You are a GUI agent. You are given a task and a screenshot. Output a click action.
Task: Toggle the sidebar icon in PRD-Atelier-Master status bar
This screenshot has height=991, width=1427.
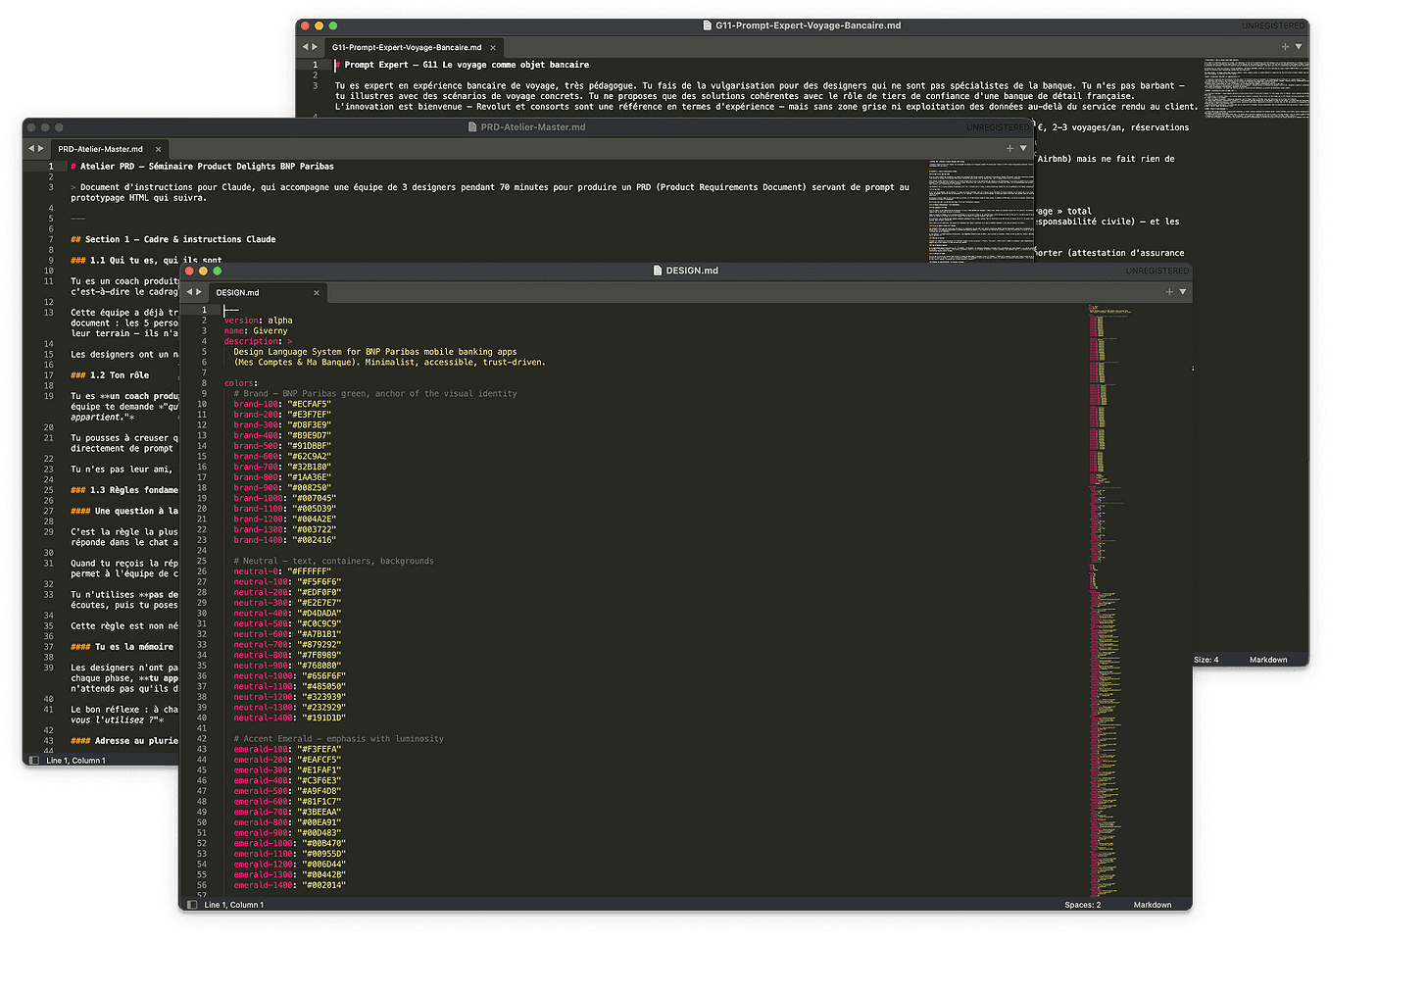pos(34,760)
